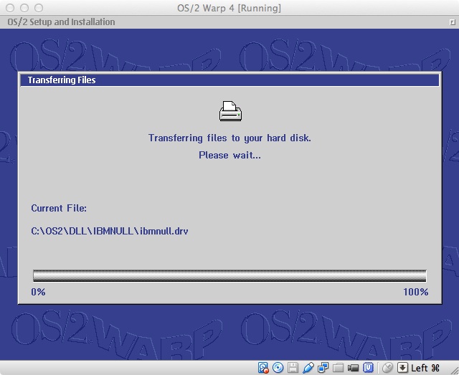Click the 0% progress label
The width and height of the screenshot is (459, 375).
(x=38, y=292)
